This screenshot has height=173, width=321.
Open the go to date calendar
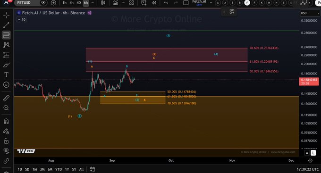[x=93, y=169]
